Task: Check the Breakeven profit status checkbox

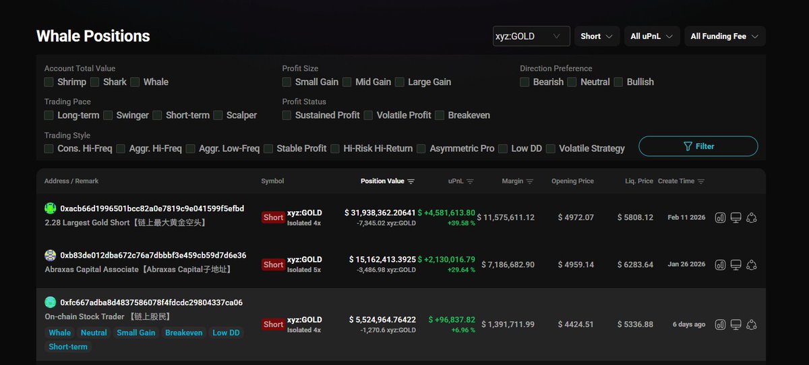Action: coord(440,115)
